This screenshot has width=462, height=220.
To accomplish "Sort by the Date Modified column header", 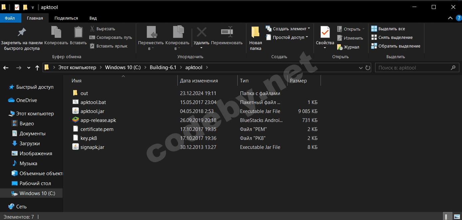I will pyautogui.click(x=199, y=81).
